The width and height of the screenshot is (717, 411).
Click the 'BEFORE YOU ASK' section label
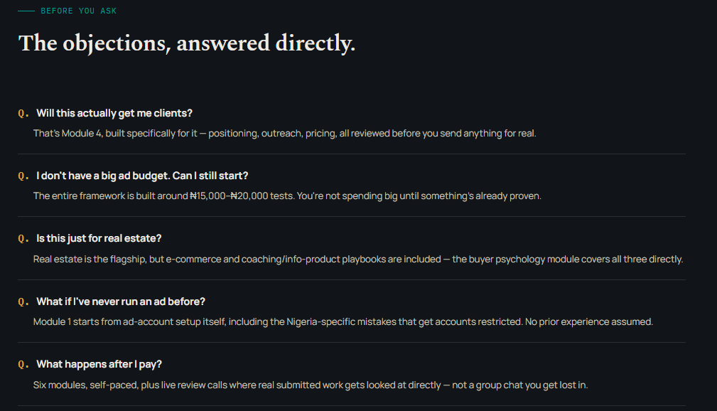(79, 11)
